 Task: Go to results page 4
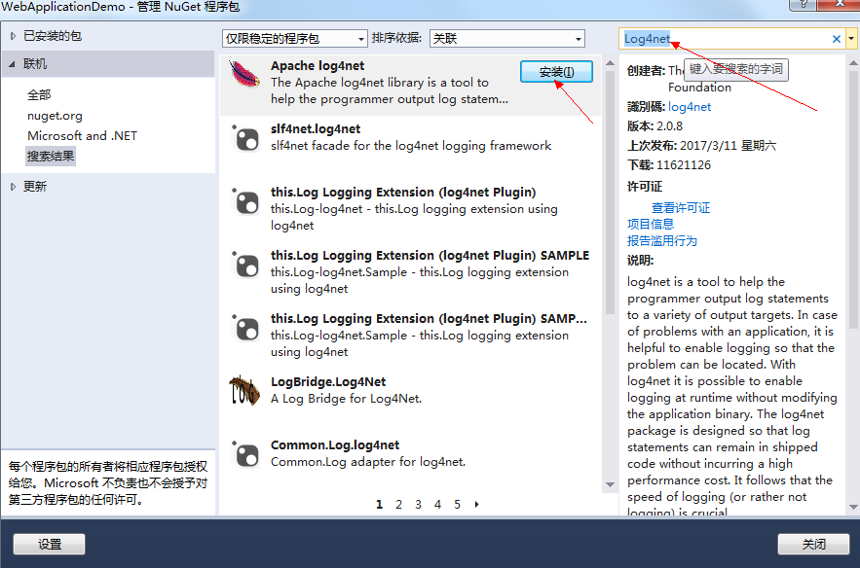(x=437, y=505)
